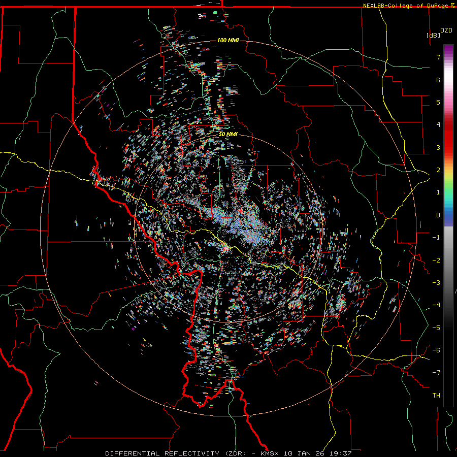Click the -7 value on the scale
Viewport: 457px width, 457px height.
(436, 373)
